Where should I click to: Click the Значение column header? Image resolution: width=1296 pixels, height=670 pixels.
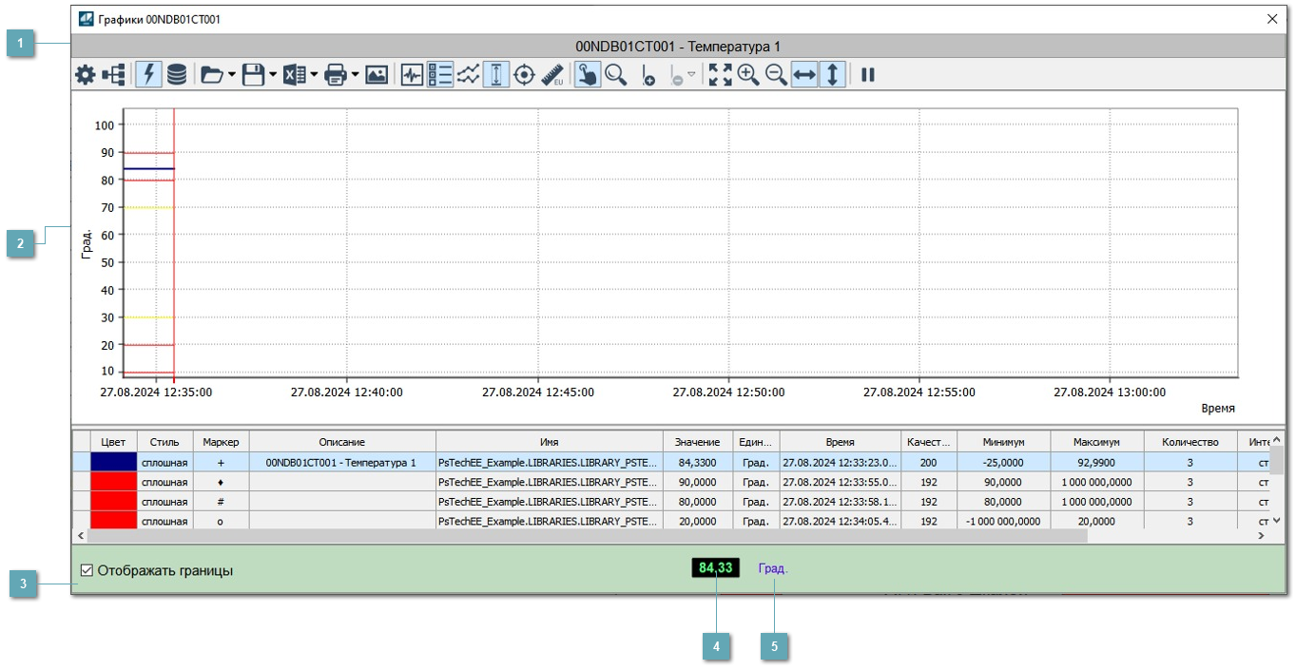(698, 442)
